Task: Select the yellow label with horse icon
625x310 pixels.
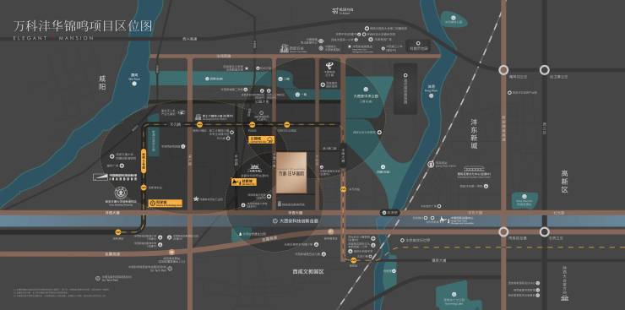Action: point(244,182)
